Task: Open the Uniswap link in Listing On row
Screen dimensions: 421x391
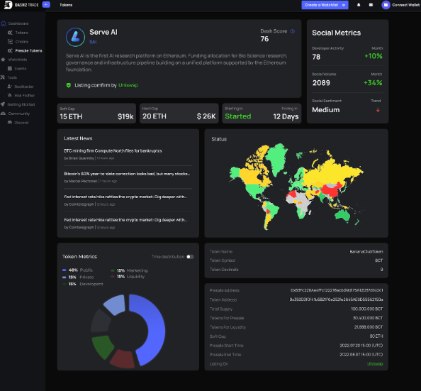Action: point(375,364)
